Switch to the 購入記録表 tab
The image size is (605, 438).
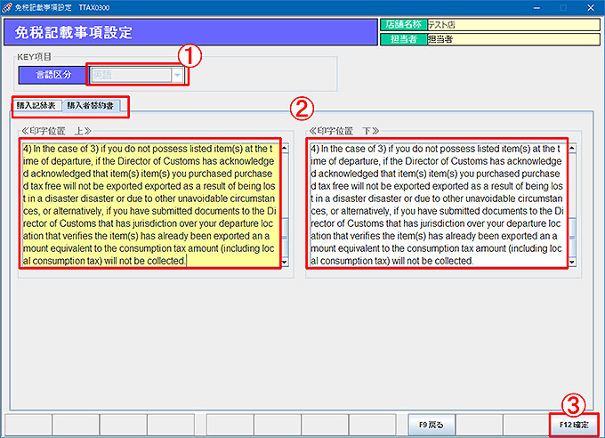click(x=36, y=105)
